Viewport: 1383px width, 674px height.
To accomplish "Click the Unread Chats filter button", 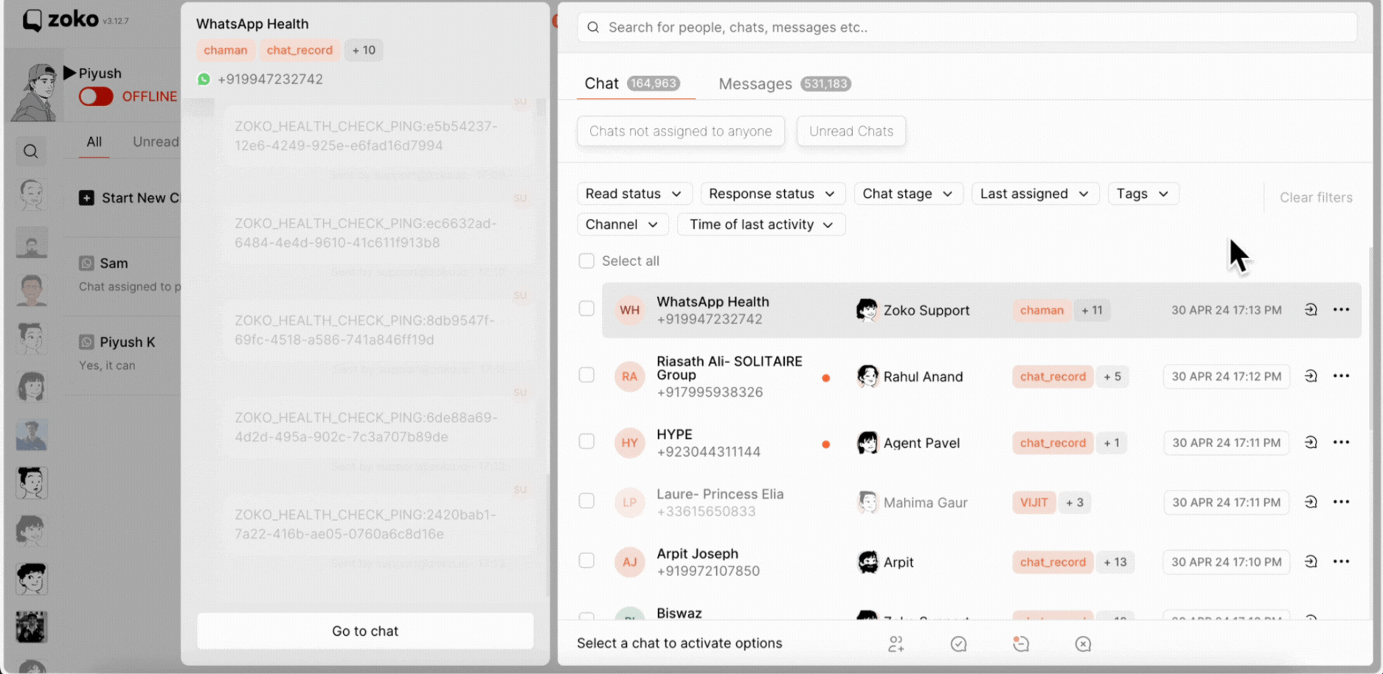I will pos(851,131).
